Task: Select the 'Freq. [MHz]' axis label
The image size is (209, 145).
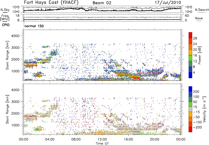Action: tap(5, 18)
